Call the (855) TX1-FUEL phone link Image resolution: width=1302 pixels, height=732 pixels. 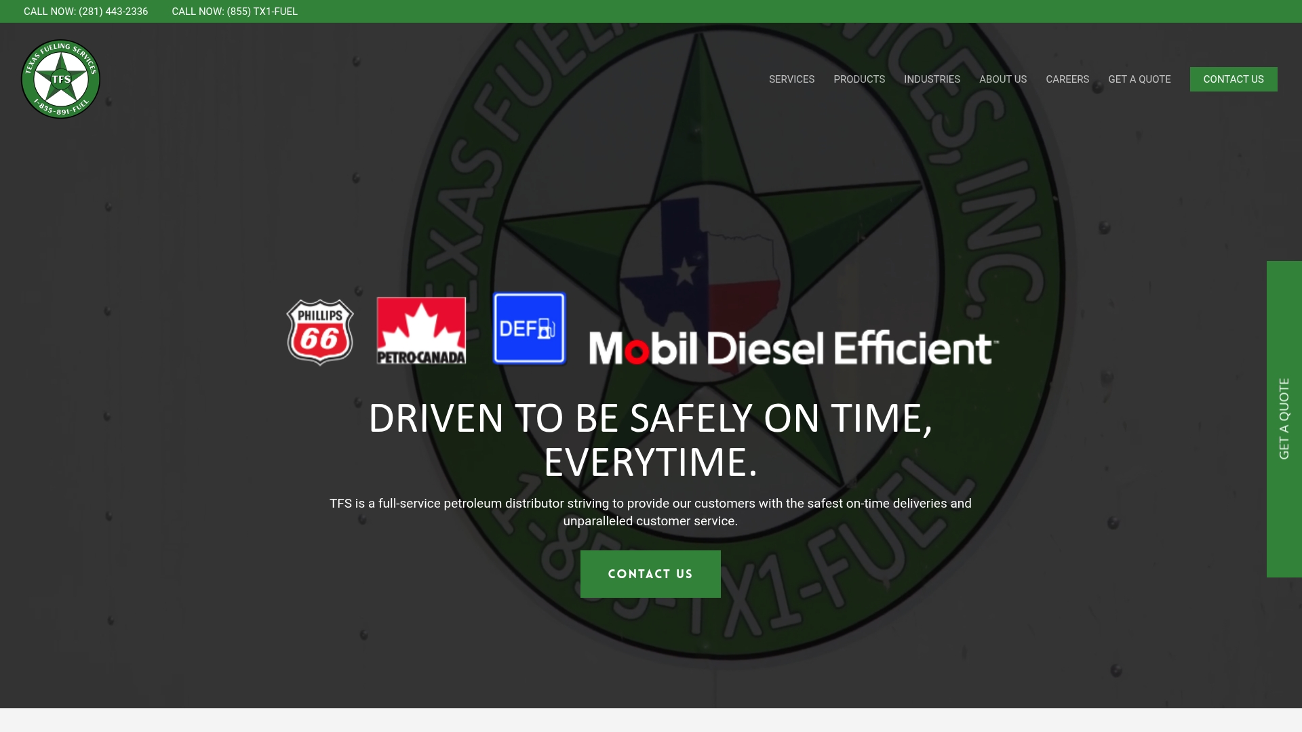[235, 12]
